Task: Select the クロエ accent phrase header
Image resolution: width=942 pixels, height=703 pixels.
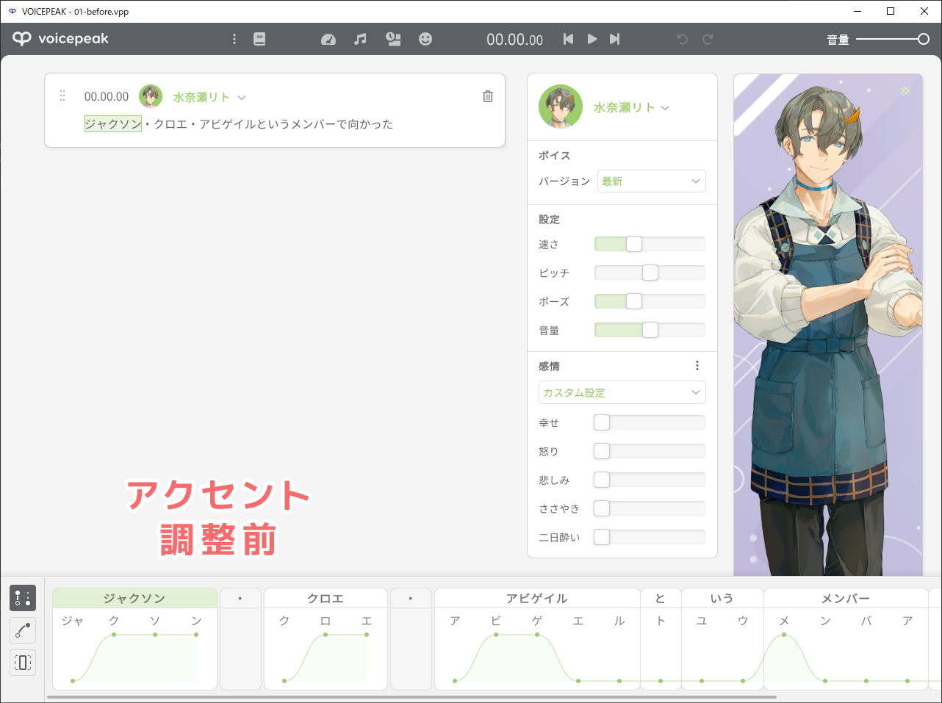Action: (x=326, y=598)
